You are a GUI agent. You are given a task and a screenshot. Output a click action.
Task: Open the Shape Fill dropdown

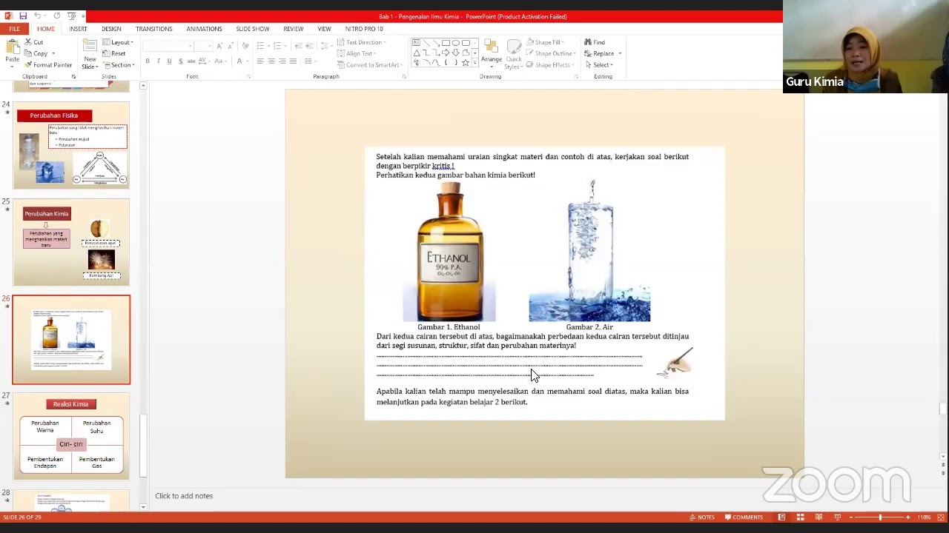coord(546,42)
